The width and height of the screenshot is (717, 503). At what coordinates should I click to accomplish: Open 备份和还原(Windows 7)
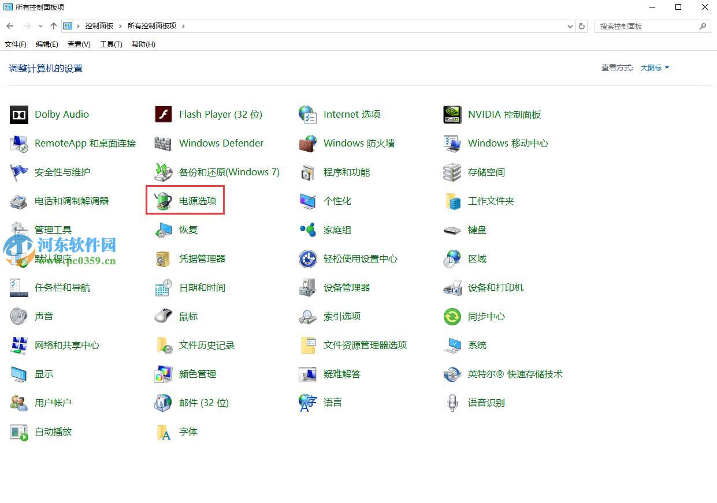click(x=229, y=172)
